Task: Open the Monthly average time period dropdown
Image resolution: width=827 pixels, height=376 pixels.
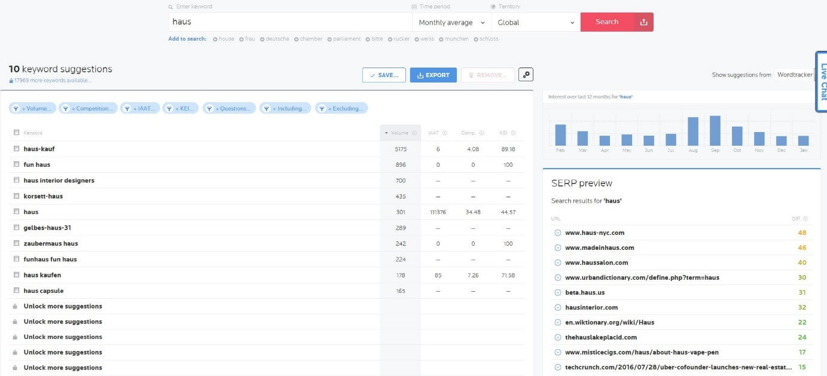Action: (451, 22)
